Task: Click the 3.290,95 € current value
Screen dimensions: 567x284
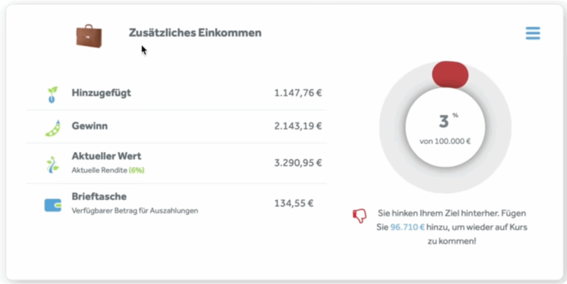Action: tap(297, 163)
